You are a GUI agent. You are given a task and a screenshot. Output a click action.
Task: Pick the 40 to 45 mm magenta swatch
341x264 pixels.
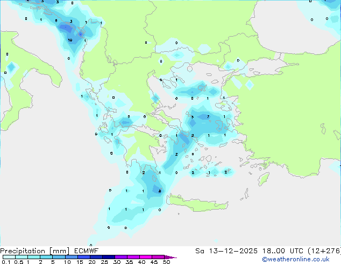(146, 257)
